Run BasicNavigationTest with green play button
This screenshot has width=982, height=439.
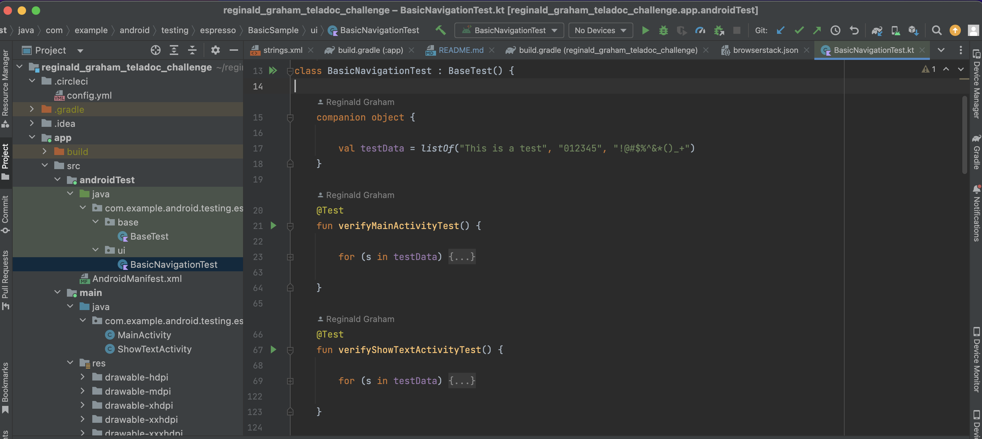[x=645, y=30]
